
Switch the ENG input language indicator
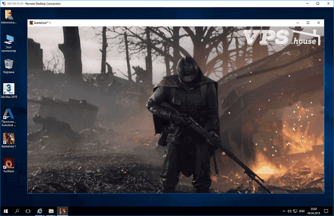(x=302, y=211)
